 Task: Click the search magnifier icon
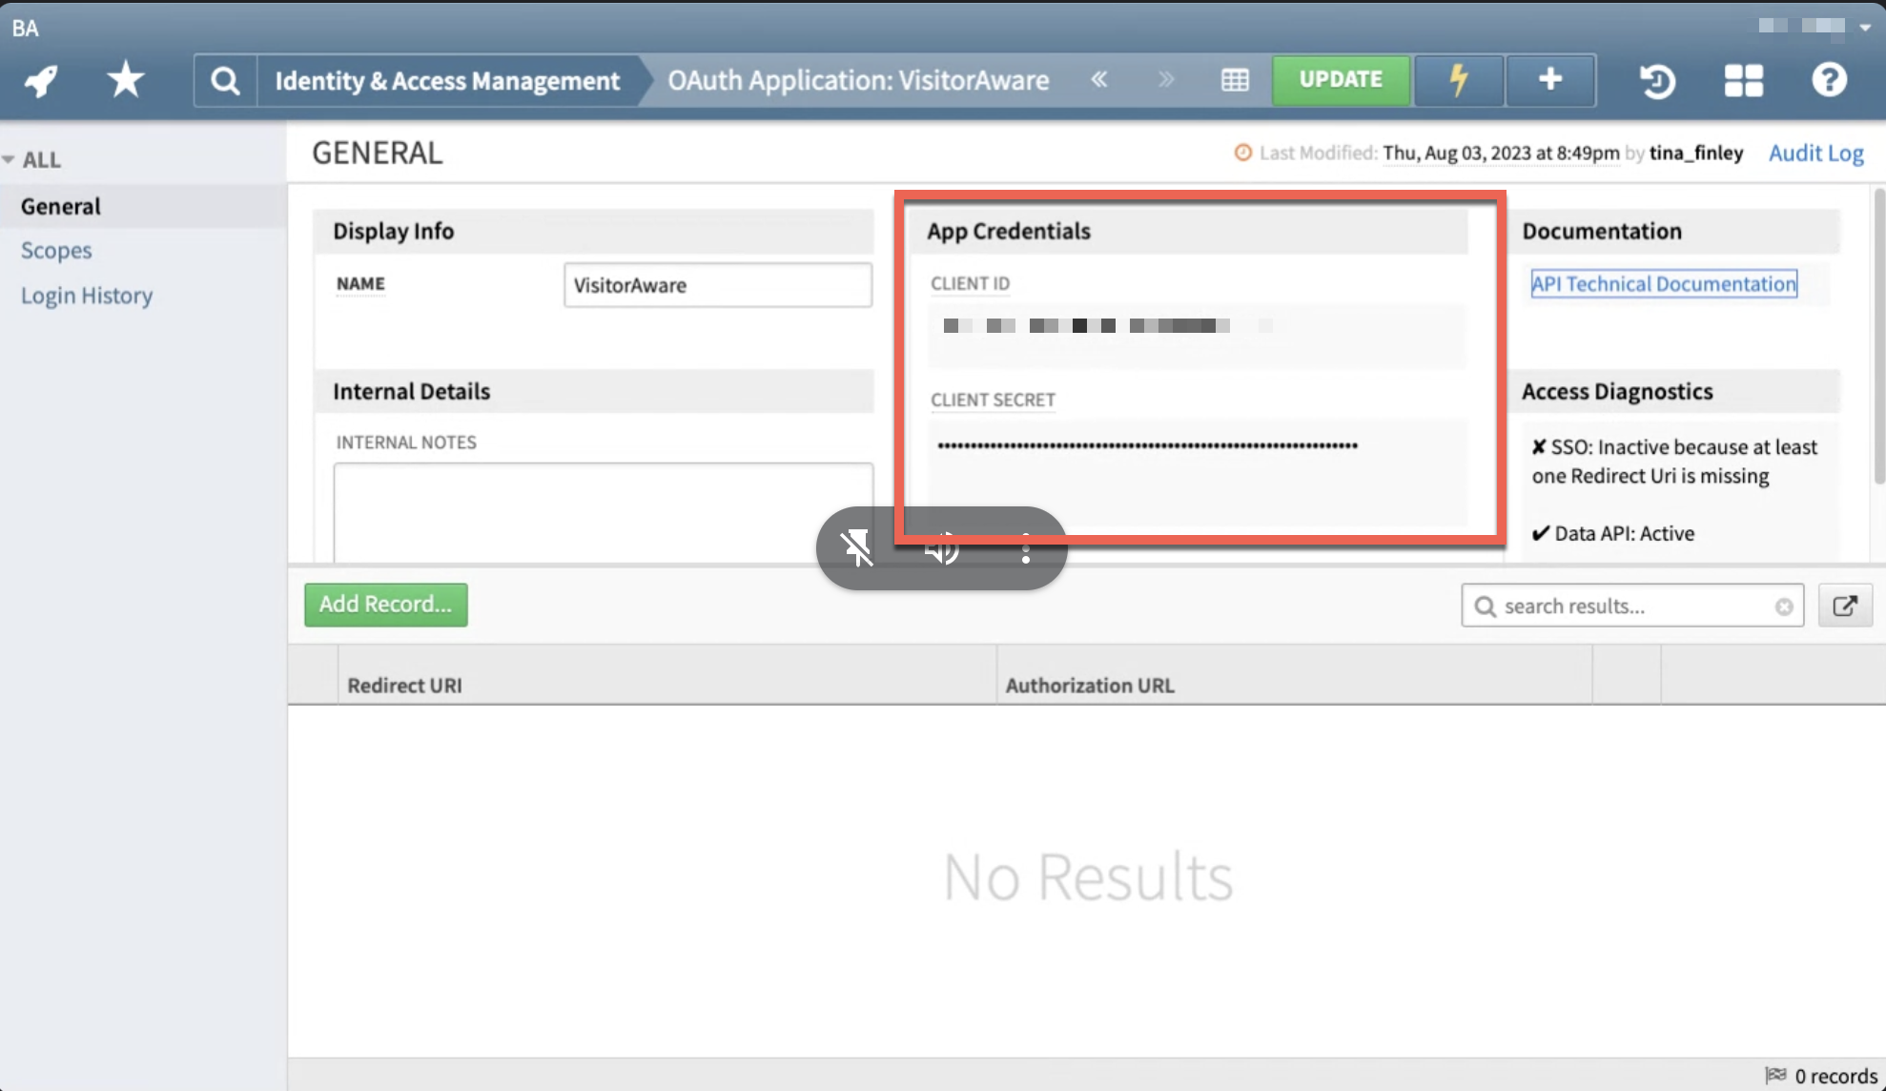click(225, 81)
